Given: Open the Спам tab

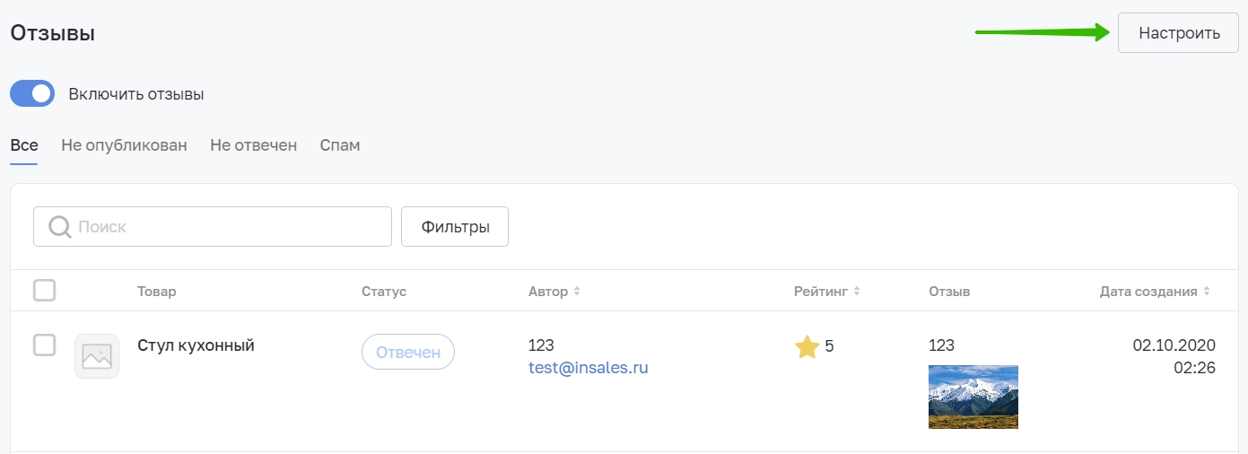Looking at the screenshot, I should 340,145.
